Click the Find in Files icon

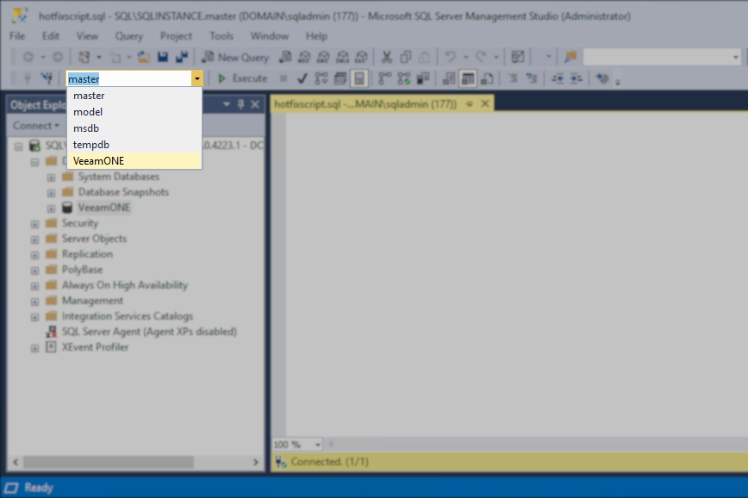click(570, 57)
